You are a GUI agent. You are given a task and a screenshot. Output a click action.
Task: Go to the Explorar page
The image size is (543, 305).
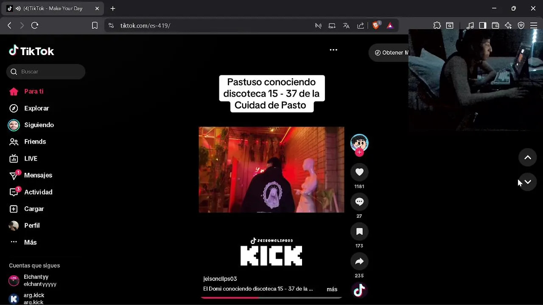[29, 108]
